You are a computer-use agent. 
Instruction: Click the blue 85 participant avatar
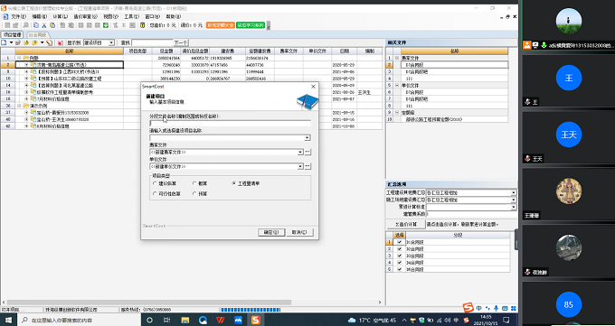(x=569, y=304)
